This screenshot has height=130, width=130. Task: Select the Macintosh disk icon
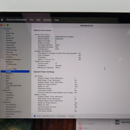click(x=117, y=122)
